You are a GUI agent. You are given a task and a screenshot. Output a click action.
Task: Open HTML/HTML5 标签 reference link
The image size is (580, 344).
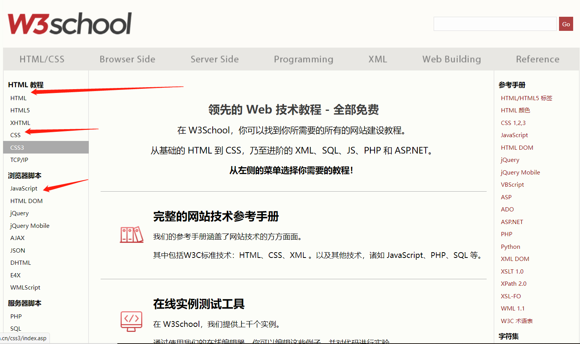(x=526, y=98)
